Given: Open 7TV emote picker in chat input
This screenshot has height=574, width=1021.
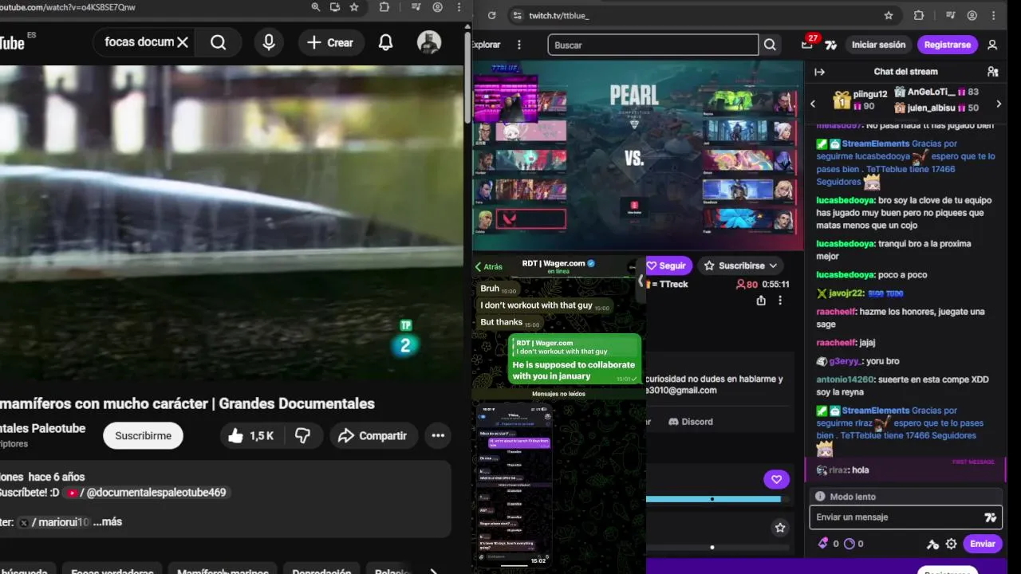Looking at the screenshot, I should pos(991,517).
